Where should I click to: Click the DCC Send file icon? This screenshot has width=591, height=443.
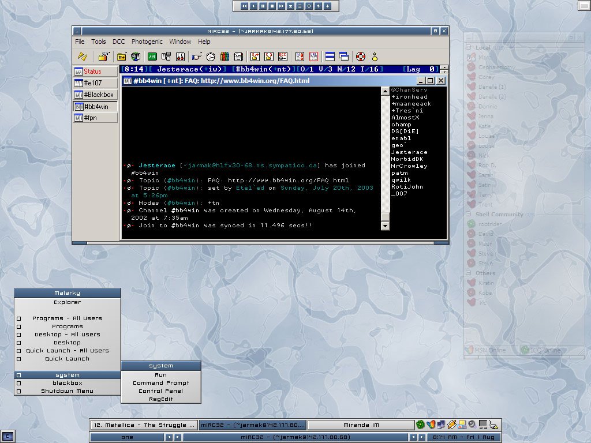tap(255, 57)
